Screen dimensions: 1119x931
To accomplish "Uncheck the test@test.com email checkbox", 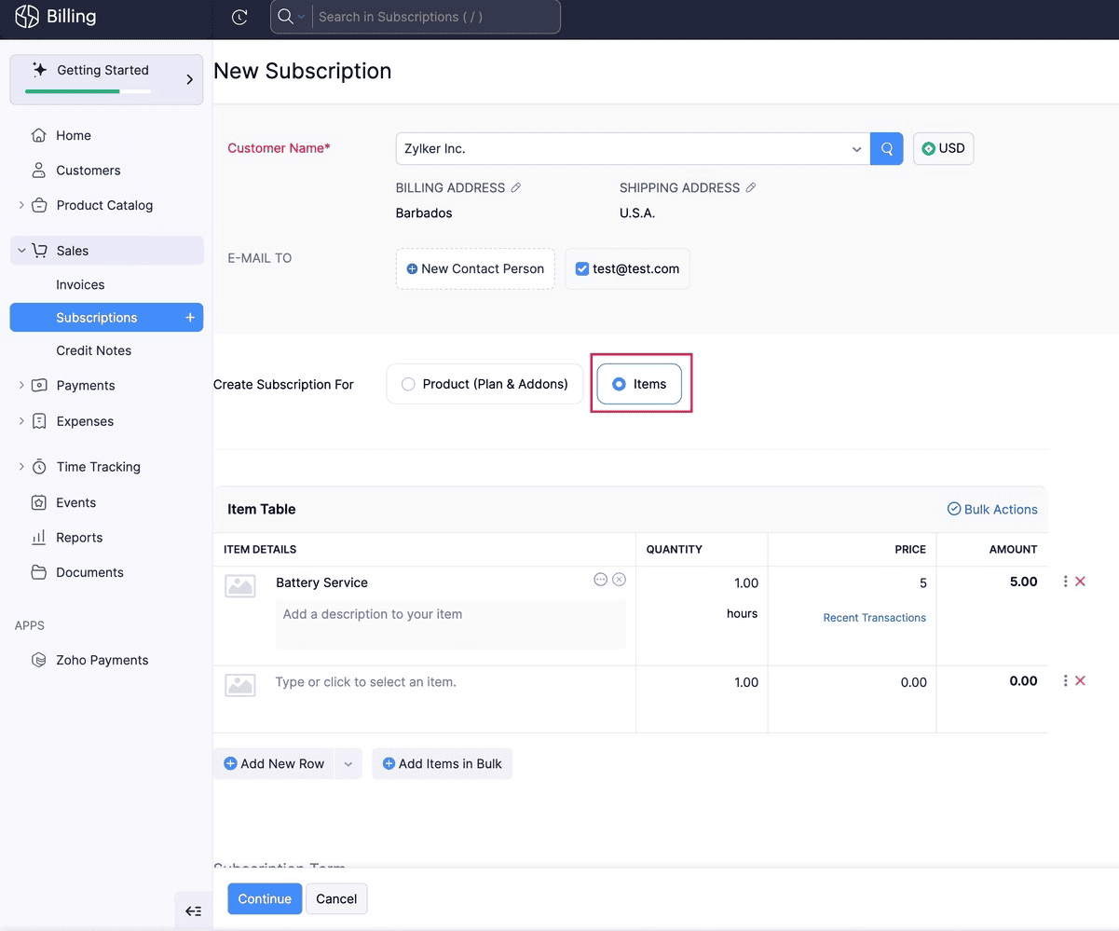I will coord(582,269).
